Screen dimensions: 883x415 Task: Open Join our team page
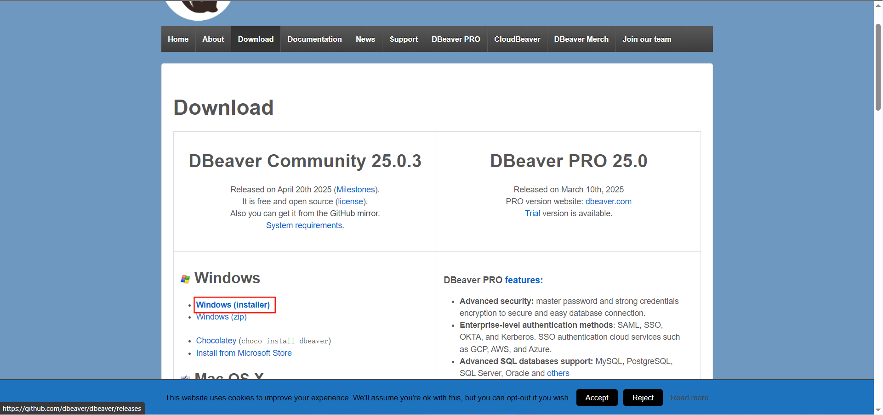[647, 39]
